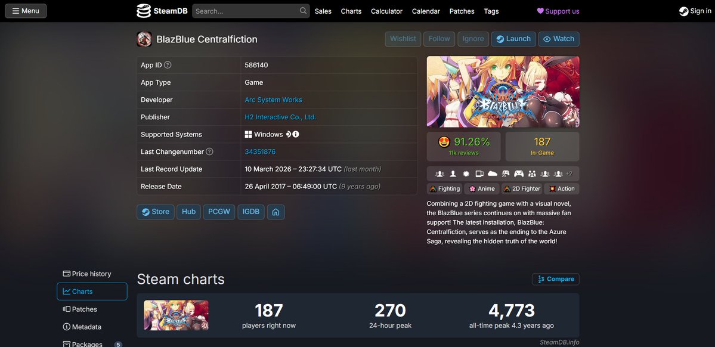Open Patches in the left sidebar
Viewport: 715px width, 347px height.
[92, 309]
